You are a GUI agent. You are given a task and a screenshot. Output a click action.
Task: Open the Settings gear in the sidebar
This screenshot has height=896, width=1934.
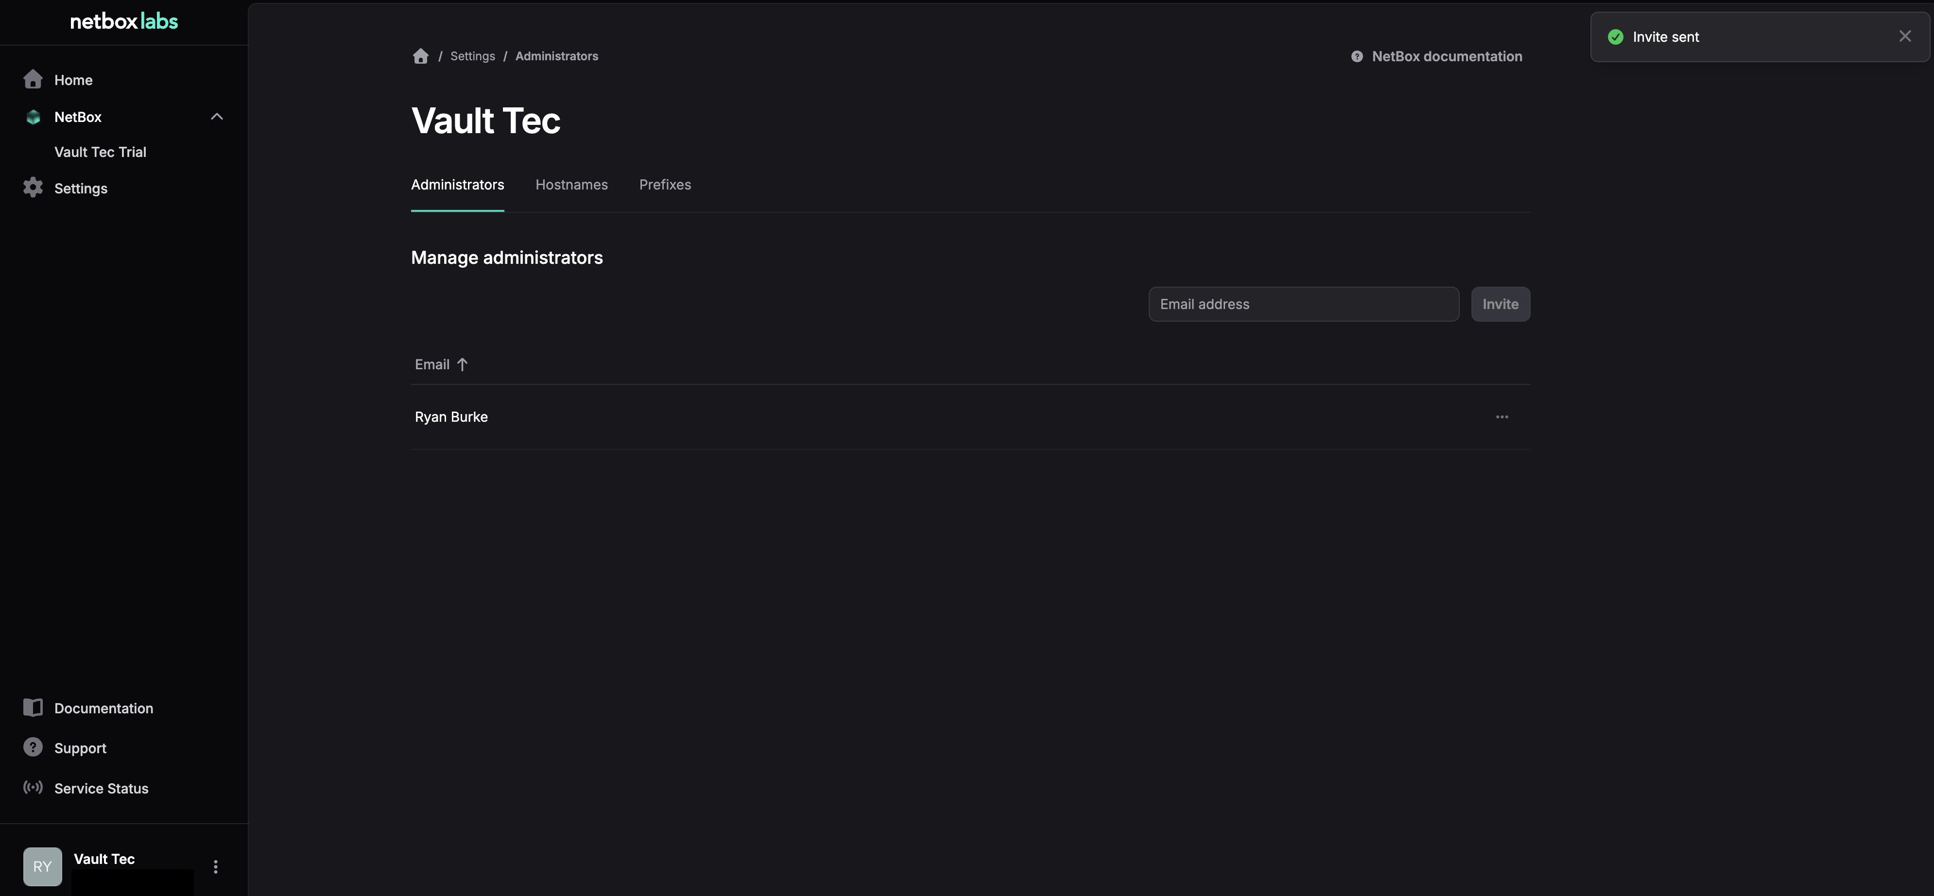pos(33,188)
